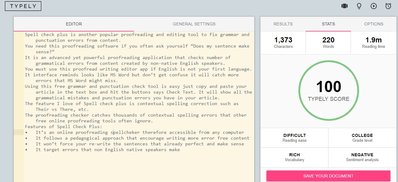Image resolution: width=398 pixels, height=182 pixels.
Task: Click the highlighted gutter marker beside the first bullet
Action: [x=19, y=132]
